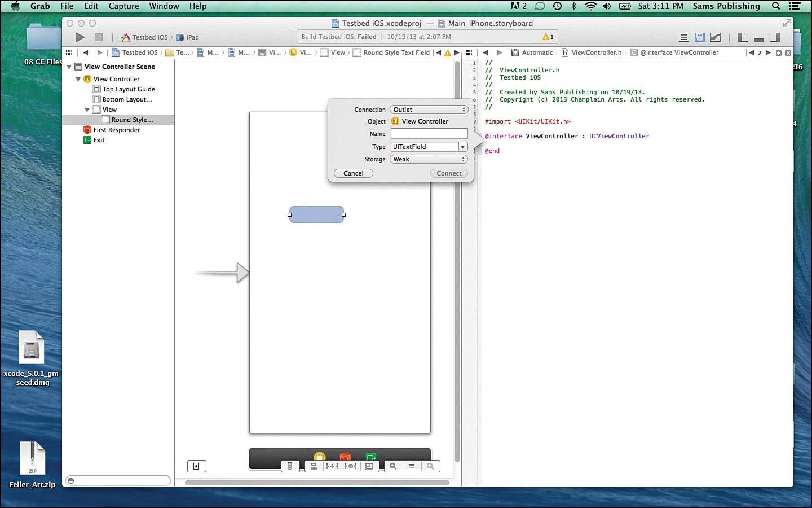Show the Standard editor

684,37
